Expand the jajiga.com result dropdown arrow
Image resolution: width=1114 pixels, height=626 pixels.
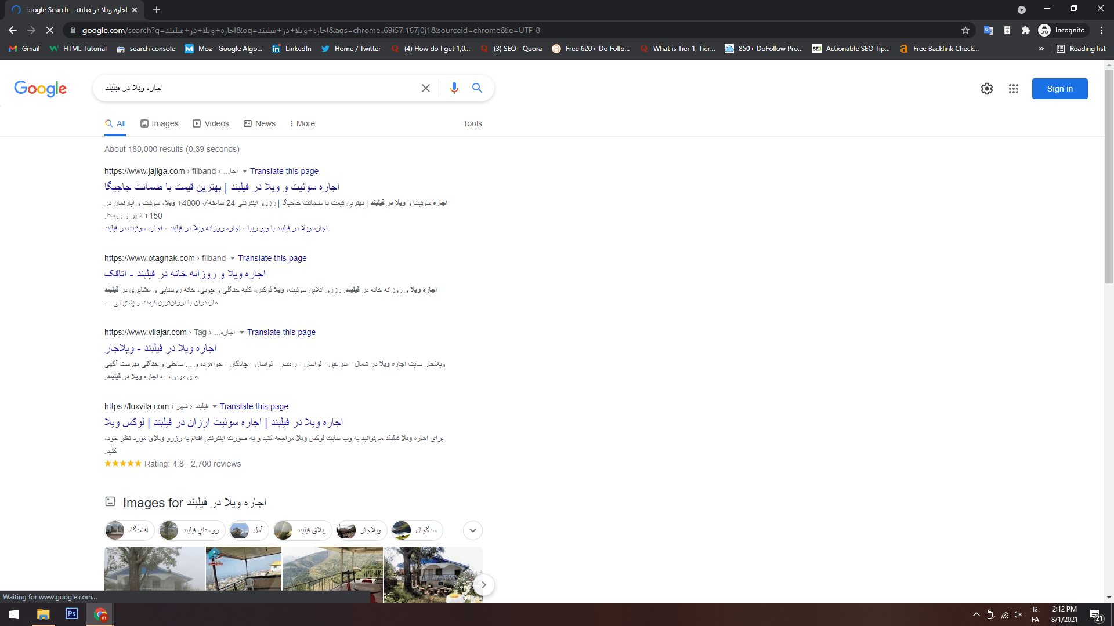[244, 171]
